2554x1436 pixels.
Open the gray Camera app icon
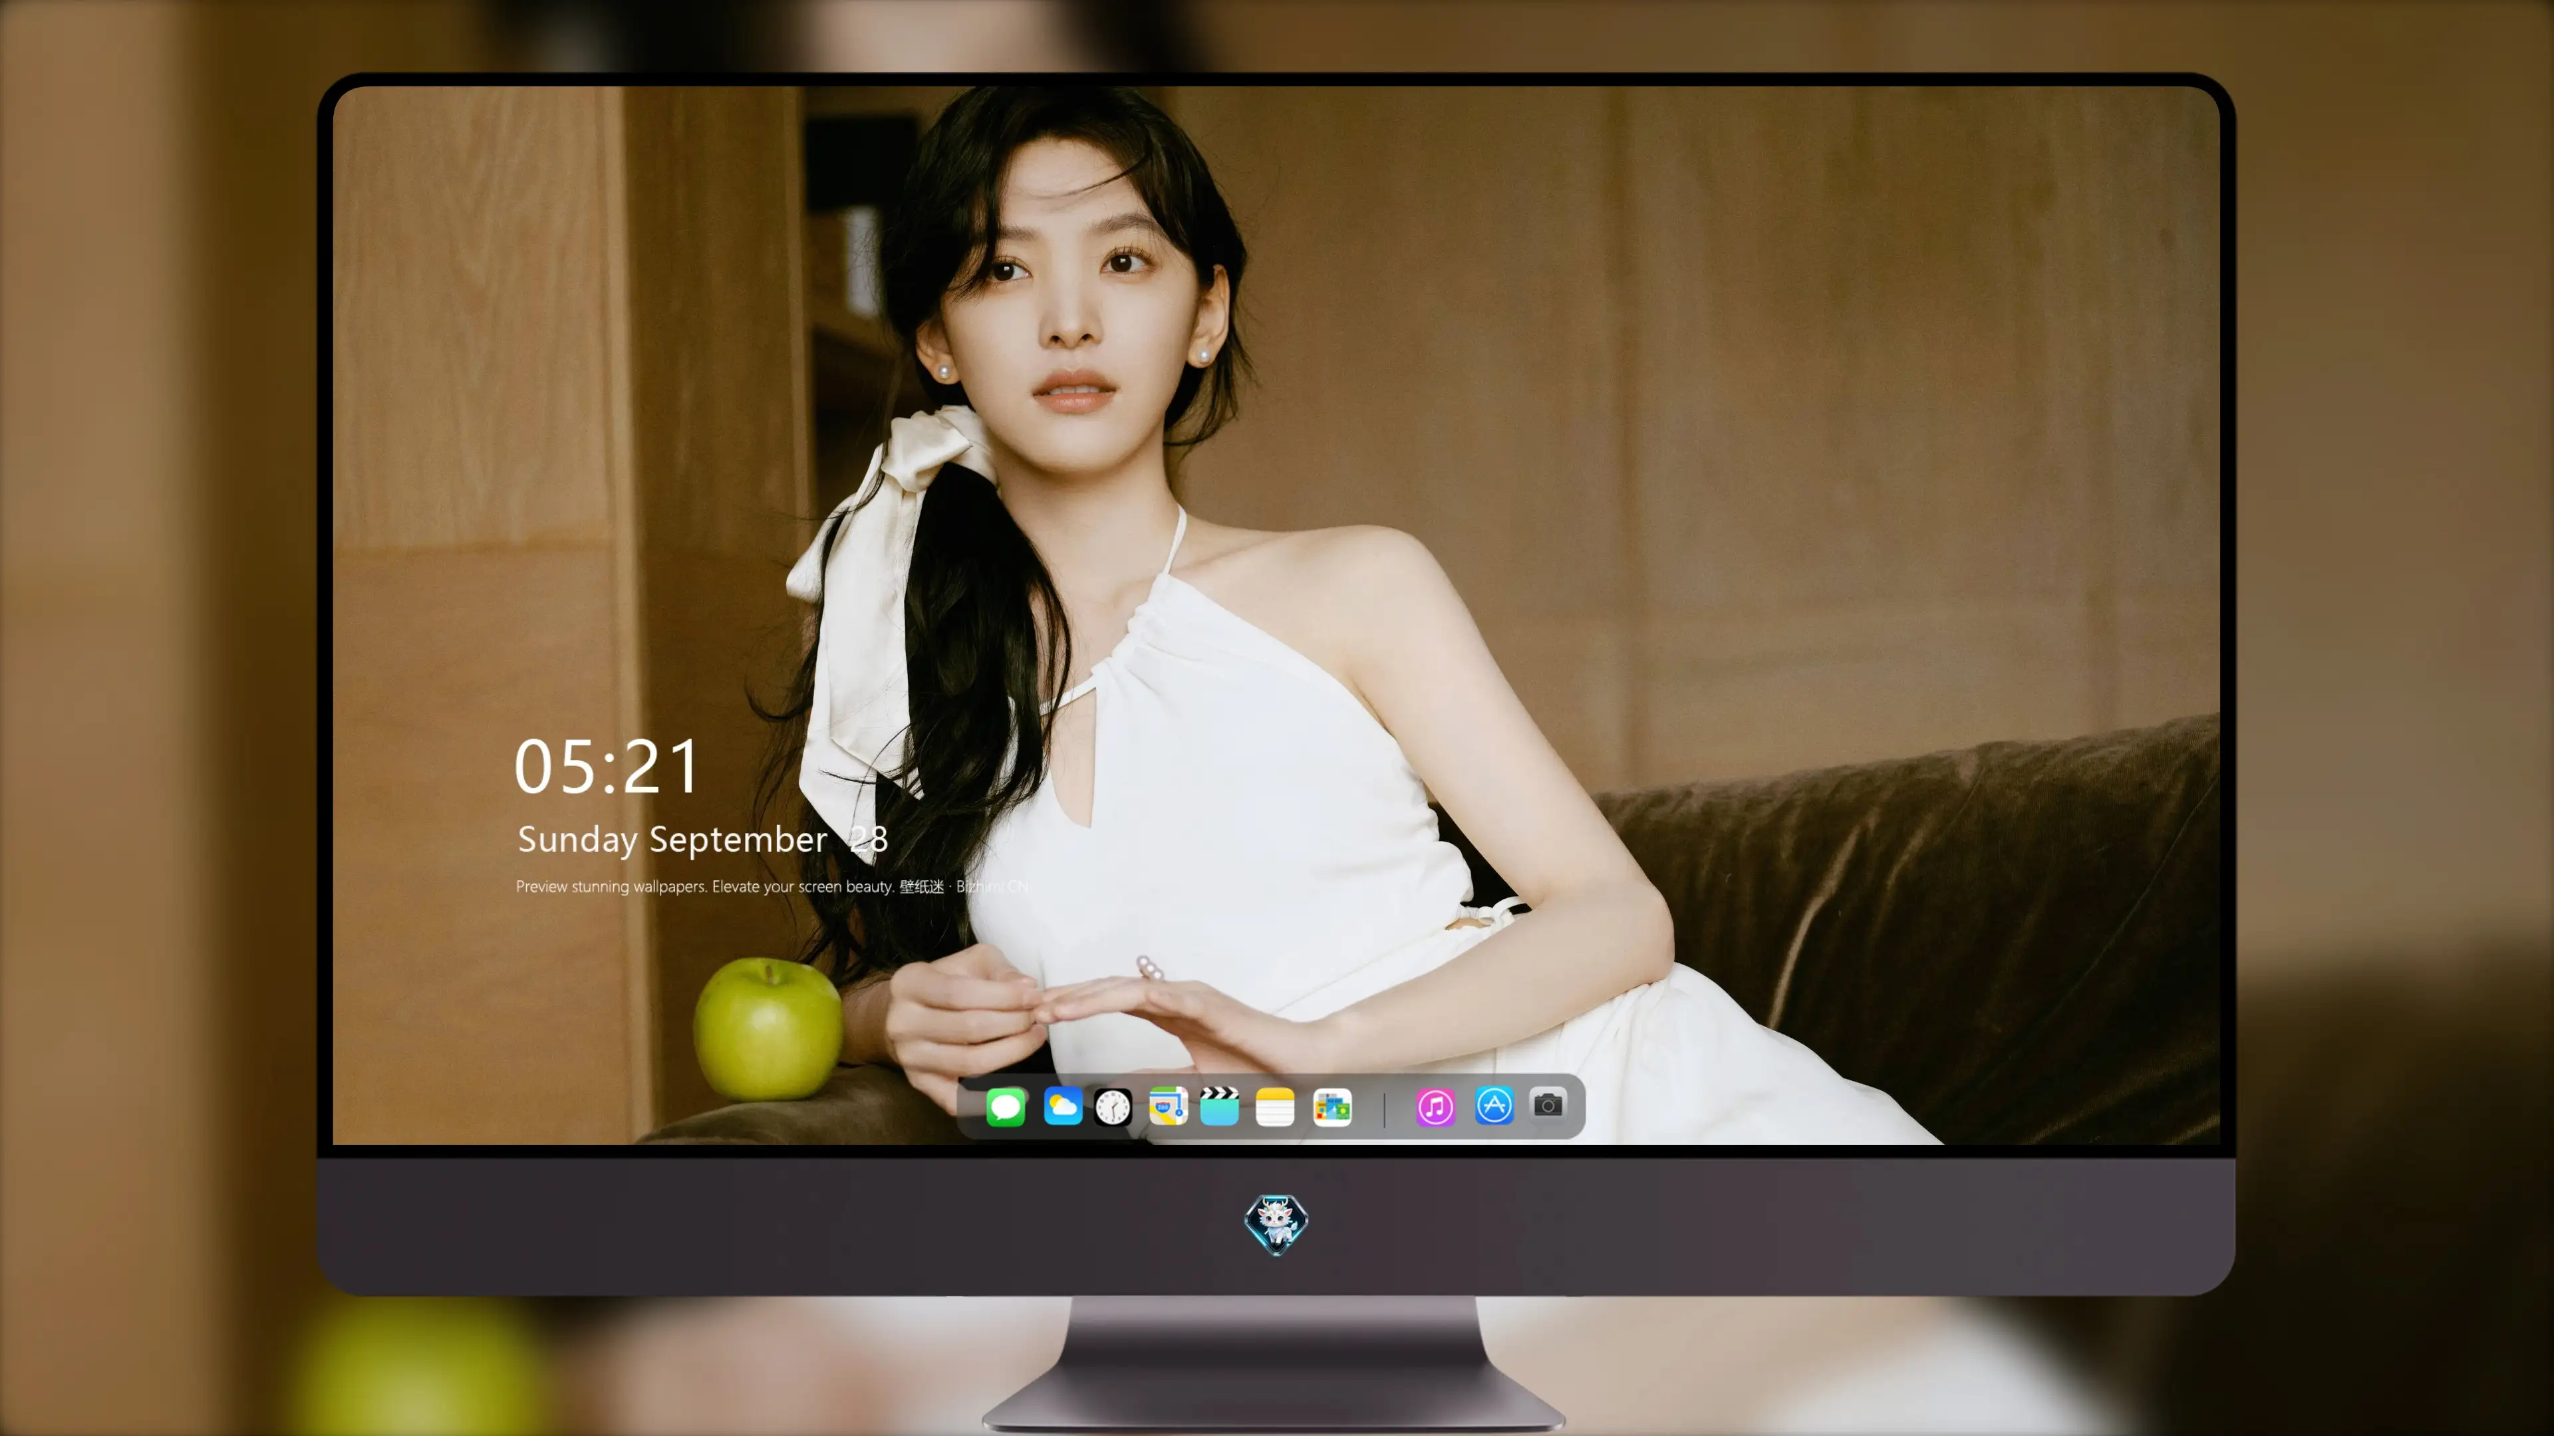click(x=1548, y=1104)
